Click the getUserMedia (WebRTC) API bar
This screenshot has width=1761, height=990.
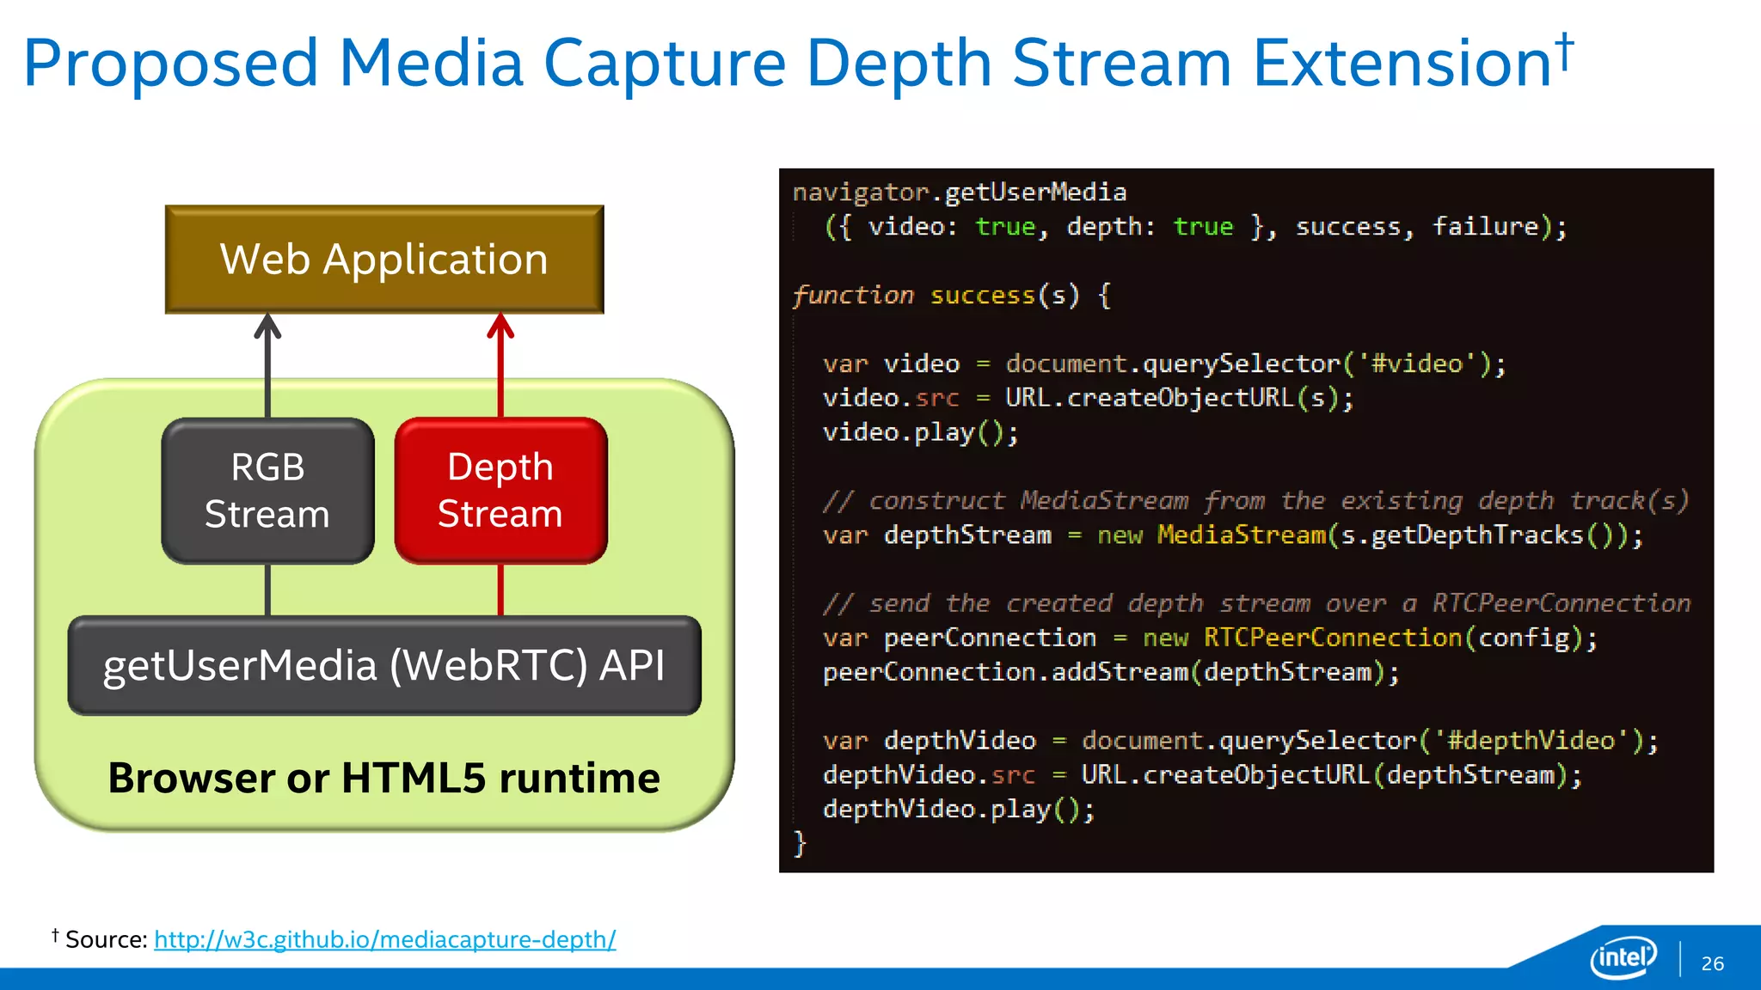[x=384, y=665]
